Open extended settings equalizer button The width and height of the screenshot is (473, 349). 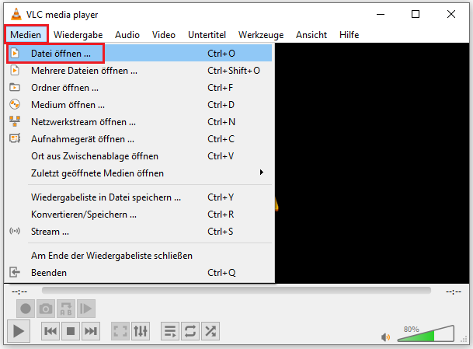click(141, 331)
